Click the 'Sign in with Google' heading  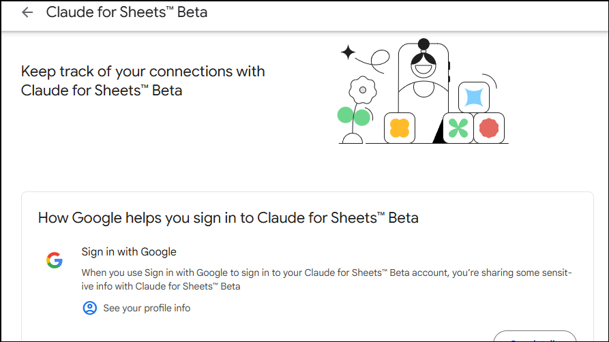click(129, 252)
